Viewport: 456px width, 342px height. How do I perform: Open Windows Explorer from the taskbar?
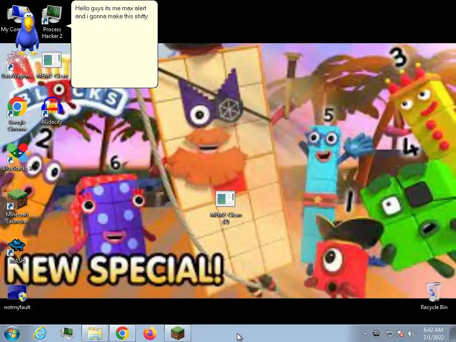(x=95, y=333)
